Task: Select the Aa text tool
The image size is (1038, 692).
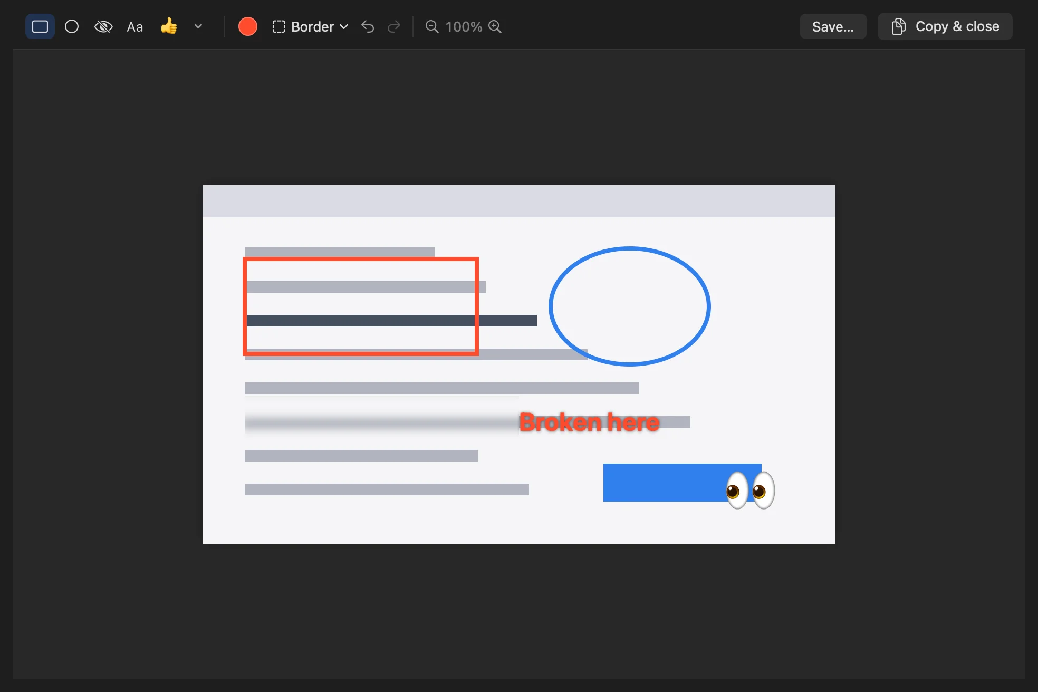Action: point(135,26)
